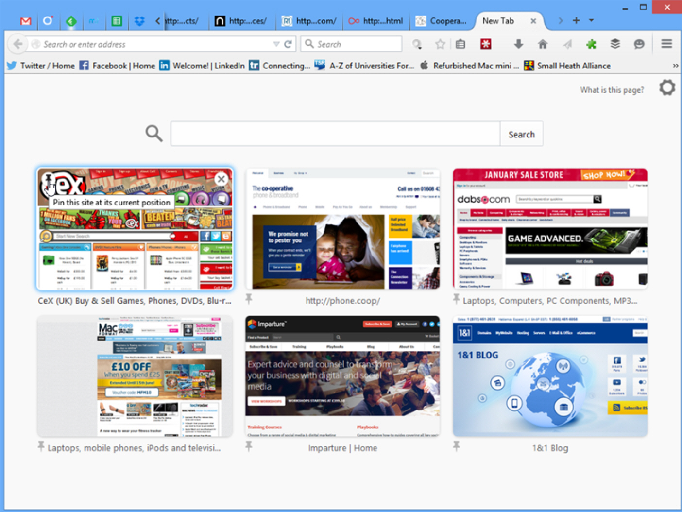Go to the Home page icon
This screenshot has height=512, width=682.
543,44
